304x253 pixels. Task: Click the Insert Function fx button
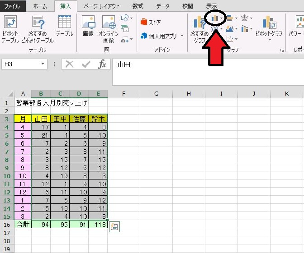103,64
